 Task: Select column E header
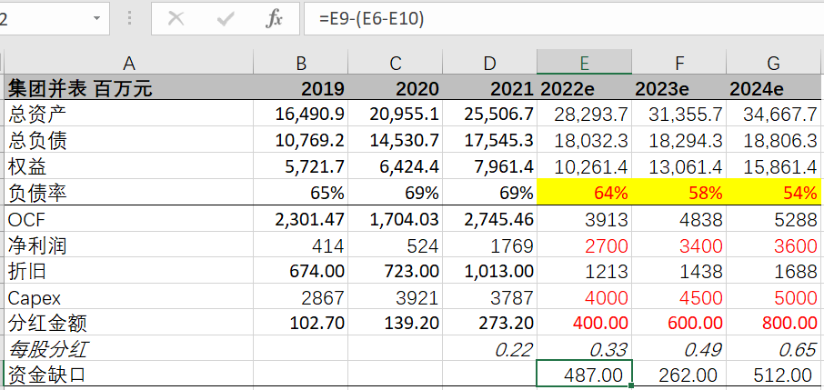(x=585, y=63)
